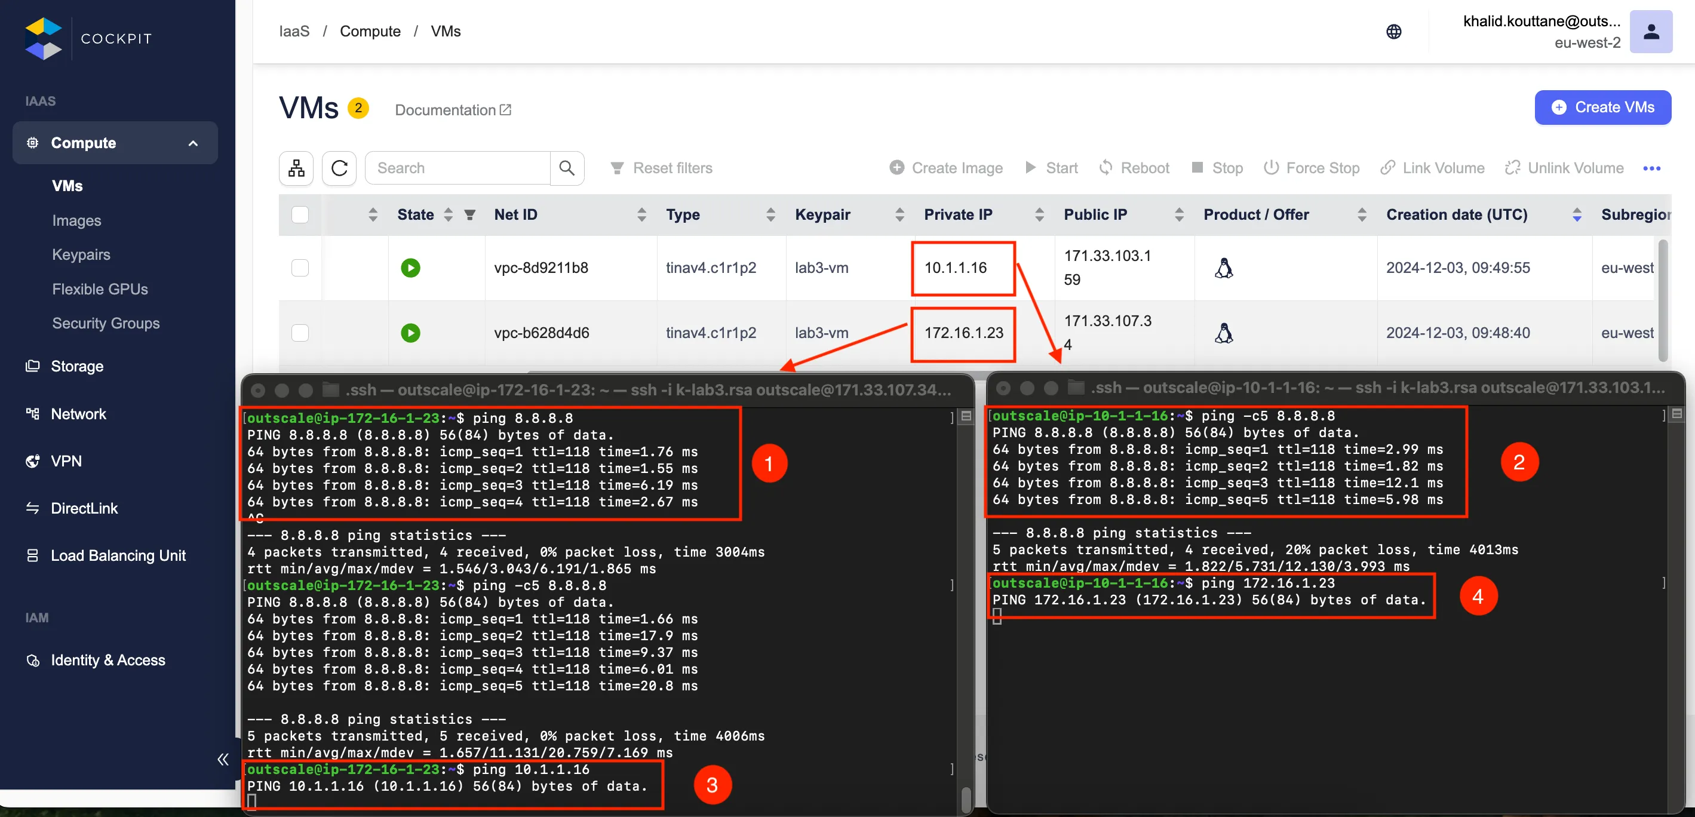Click the Create VMs button
The height and width of the screenshot is (817, 1695).
(1602, 107)
